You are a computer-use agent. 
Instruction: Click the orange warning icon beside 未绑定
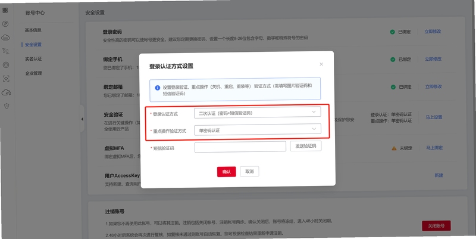click(x=394, y=148)
